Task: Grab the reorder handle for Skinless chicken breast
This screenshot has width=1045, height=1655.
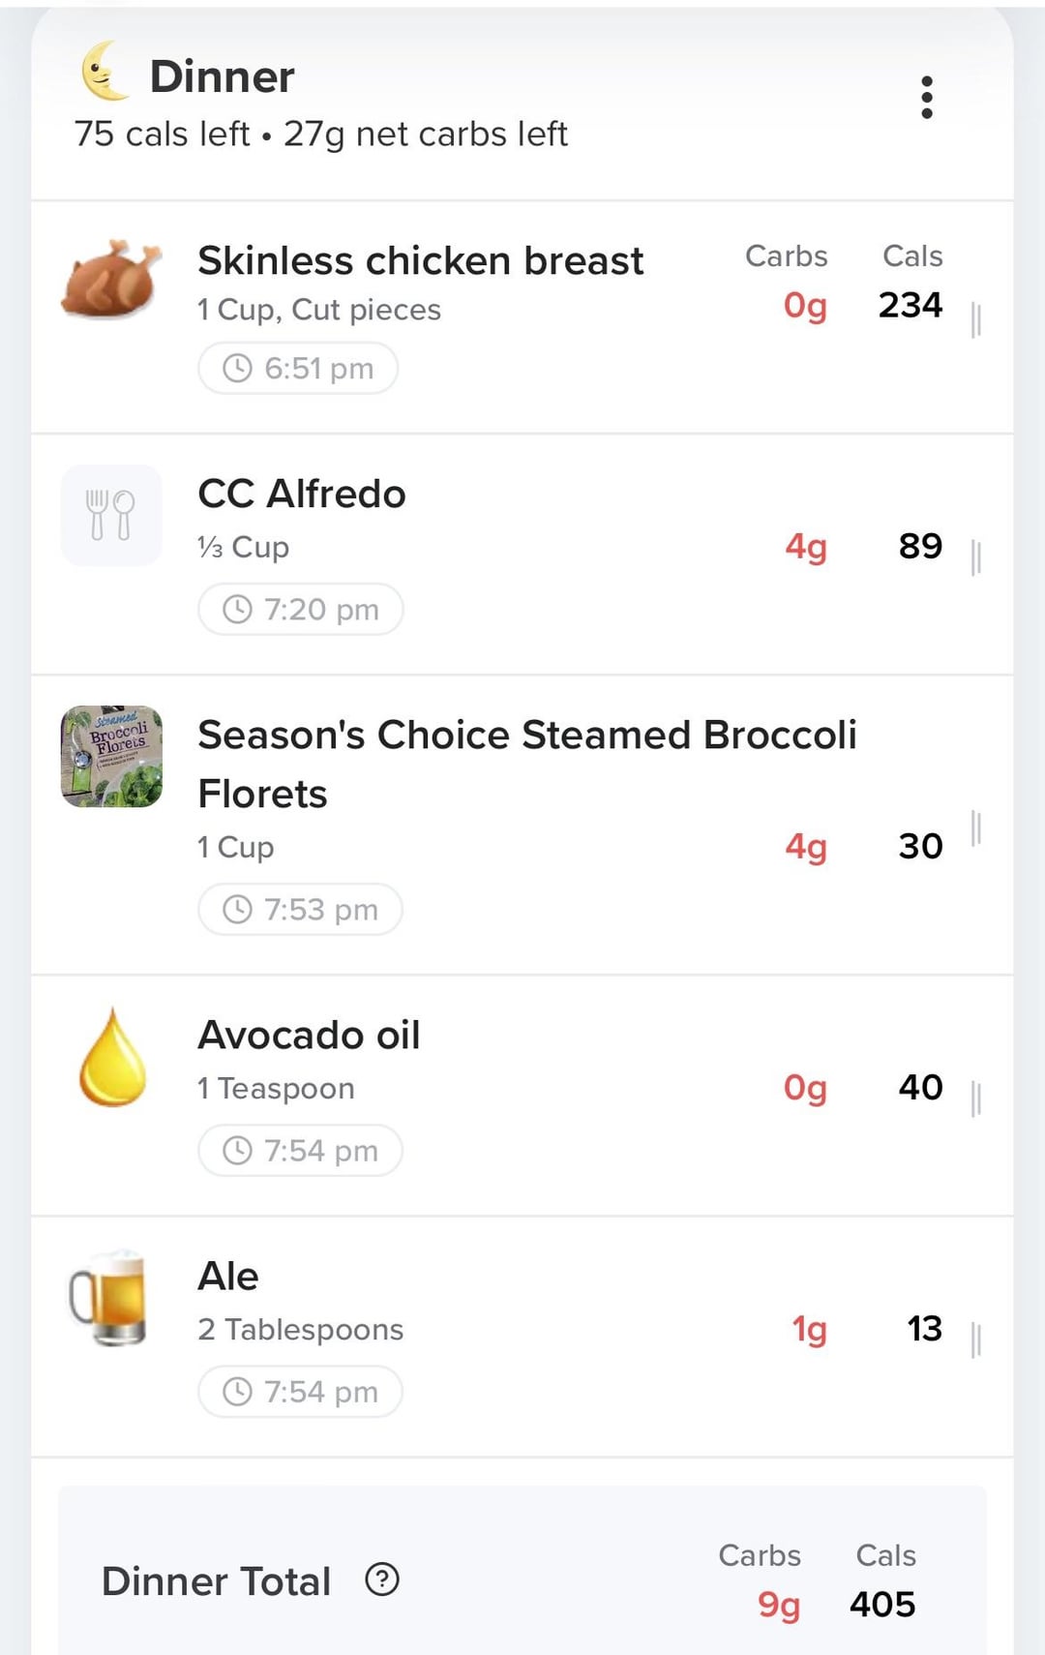Action: pos(975,320)
